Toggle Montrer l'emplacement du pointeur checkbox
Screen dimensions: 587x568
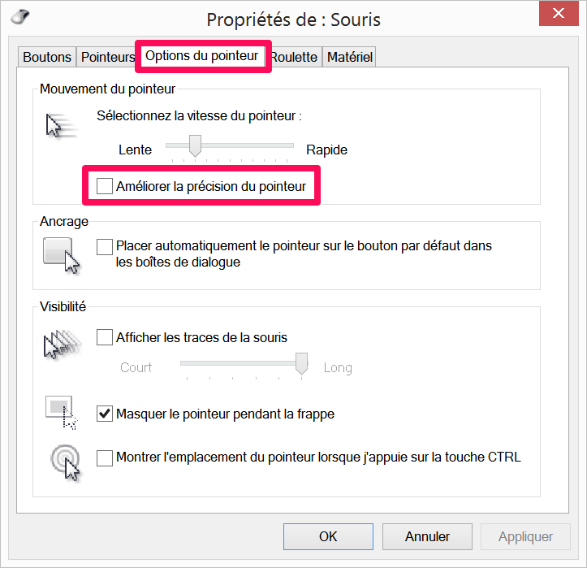105,458
